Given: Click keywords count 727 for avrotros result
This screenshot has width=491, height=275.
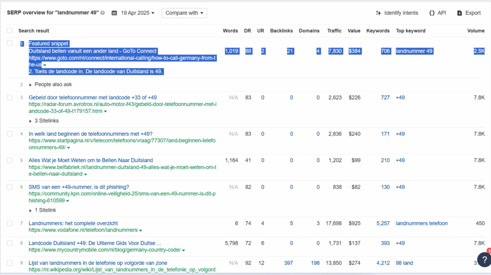Looking at the screenshot, I should point(385,98).
